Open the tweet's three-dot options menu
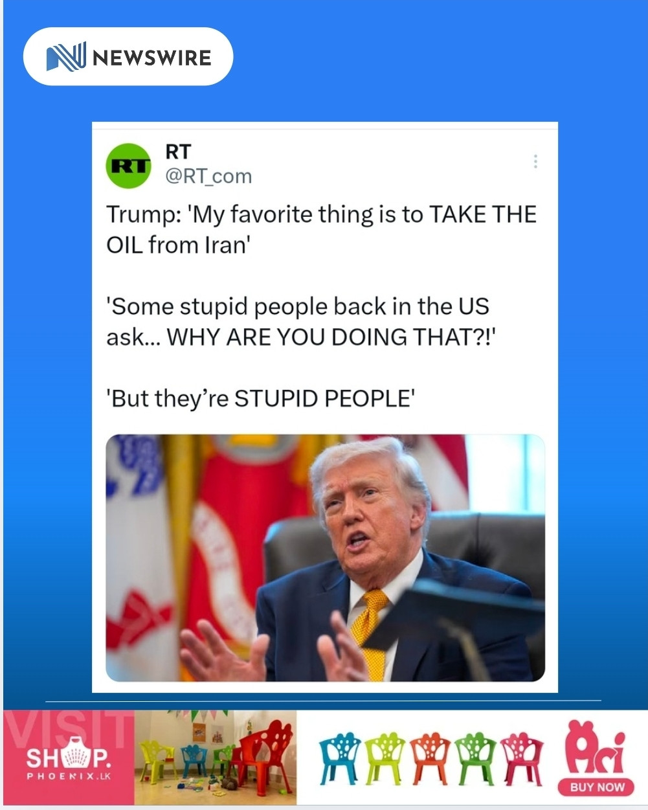 pos(535,161)
